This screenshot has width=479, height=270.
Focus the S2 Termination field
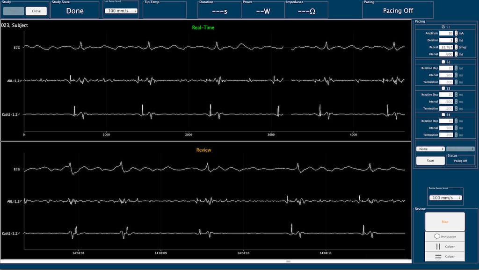pos(446,82)
